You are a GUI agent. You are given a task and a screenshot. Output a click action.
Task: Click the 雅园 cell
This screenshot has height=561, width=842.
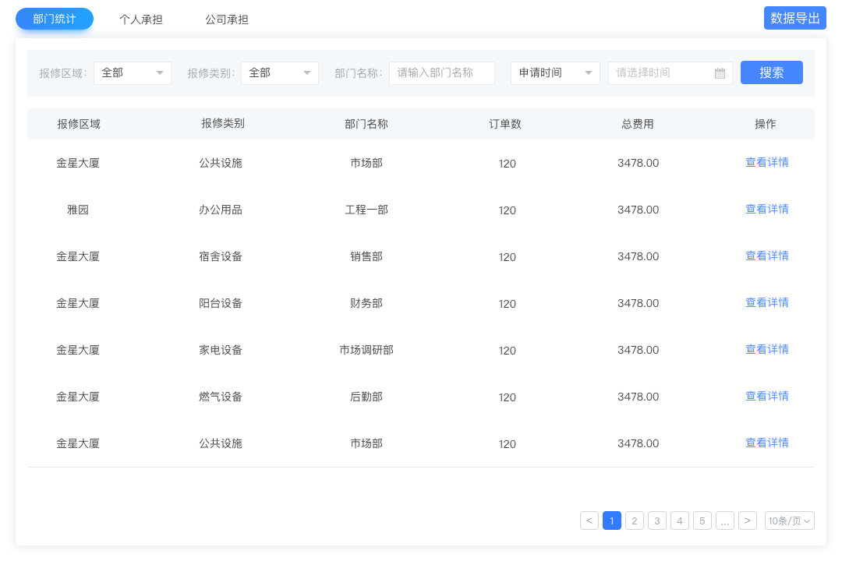[78, 210]
